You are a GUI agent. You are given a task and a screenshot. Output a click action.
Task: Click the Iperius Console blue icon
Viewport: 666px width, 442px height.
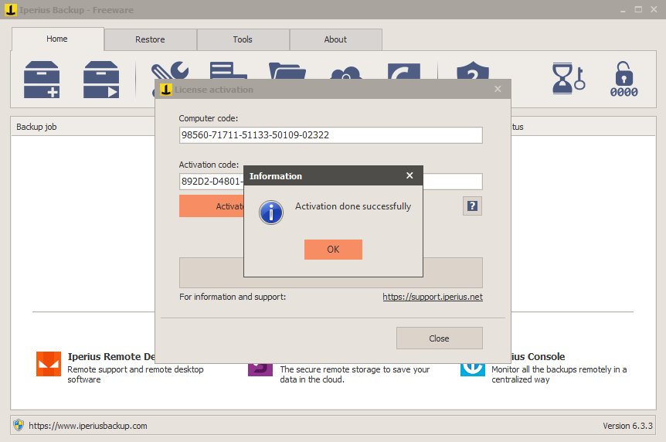click(x=473, y=369)
